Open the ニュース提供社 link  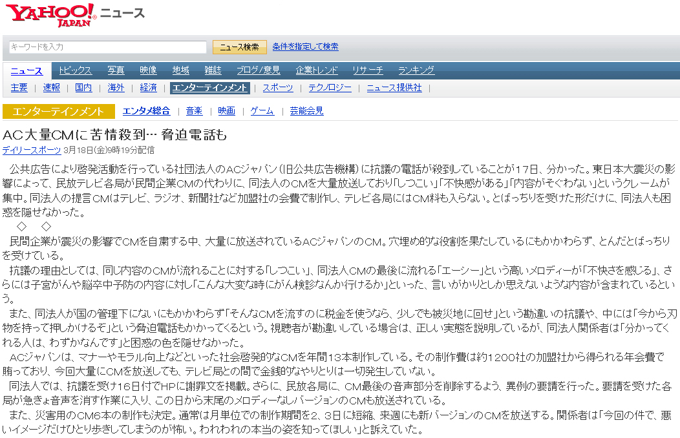[394, 88]
